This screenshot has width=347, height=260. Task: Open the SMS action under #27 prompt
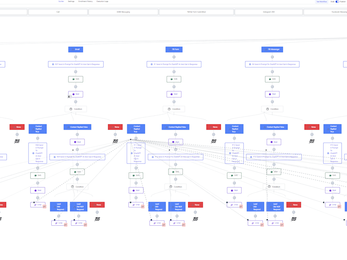(75, 79)
